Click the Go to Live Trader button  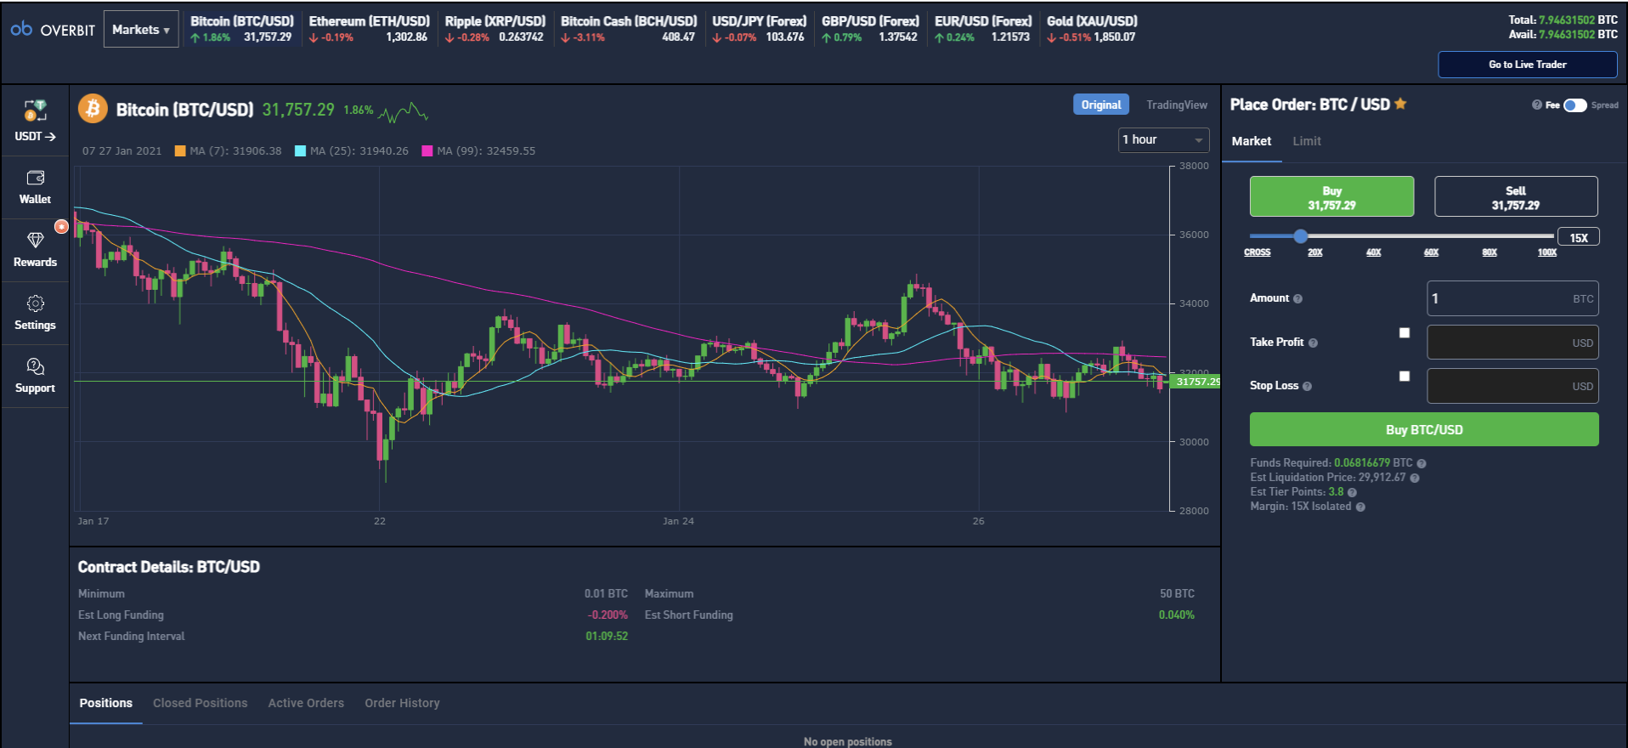(x=1528, y=65)
